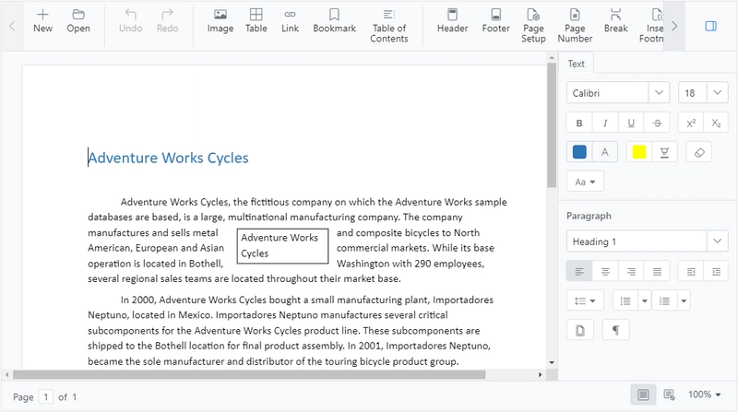Select the Text properties tab
738x412 pixels.
(x=576, y=64)
